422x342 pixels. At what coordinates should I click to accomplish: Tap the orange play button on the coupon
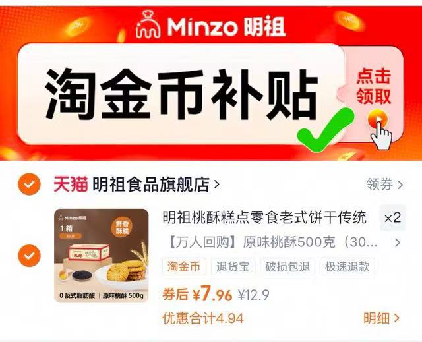[x=378, y=119]
